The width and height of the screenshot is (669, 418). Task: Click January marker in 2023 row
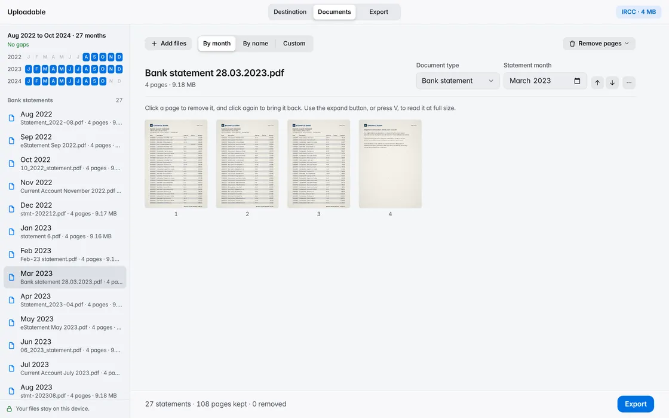coord(29,69)
